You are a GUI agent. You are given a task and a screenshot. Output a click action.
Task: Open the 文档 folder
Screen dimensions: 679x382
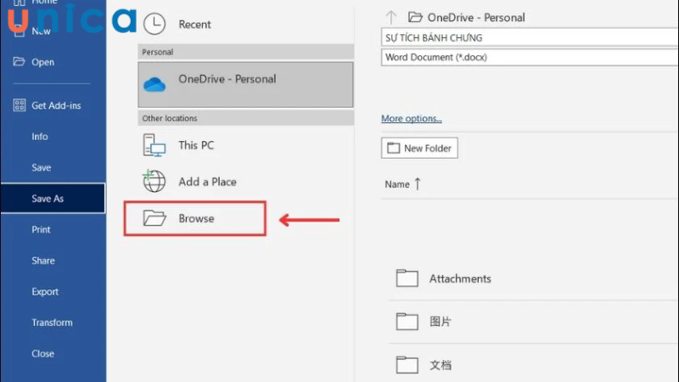coord(441,365)
